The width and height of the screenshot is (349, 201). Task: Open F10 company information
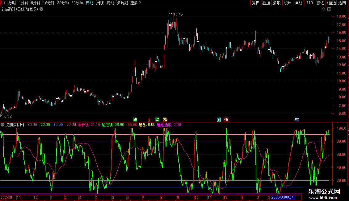(309, 3)
